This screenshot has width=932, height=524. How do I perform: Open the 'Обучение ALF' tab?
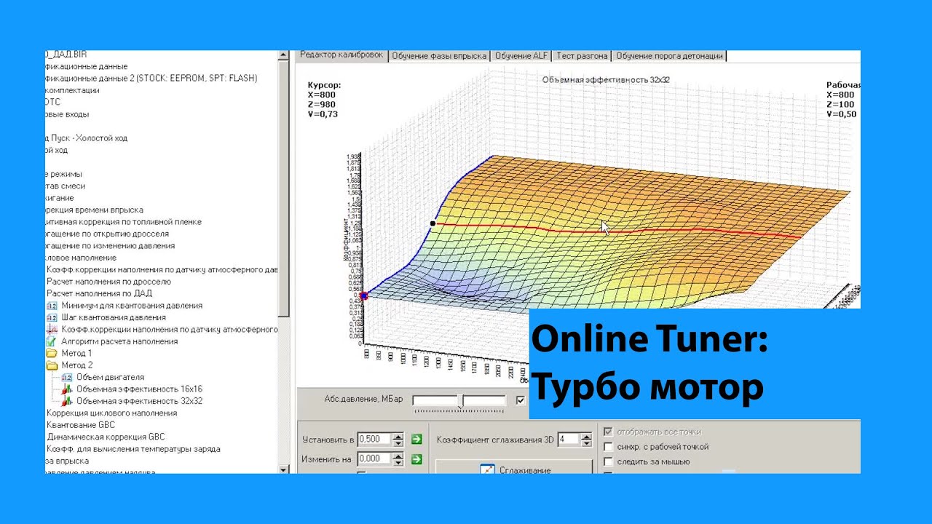click(x=521, y=56)
